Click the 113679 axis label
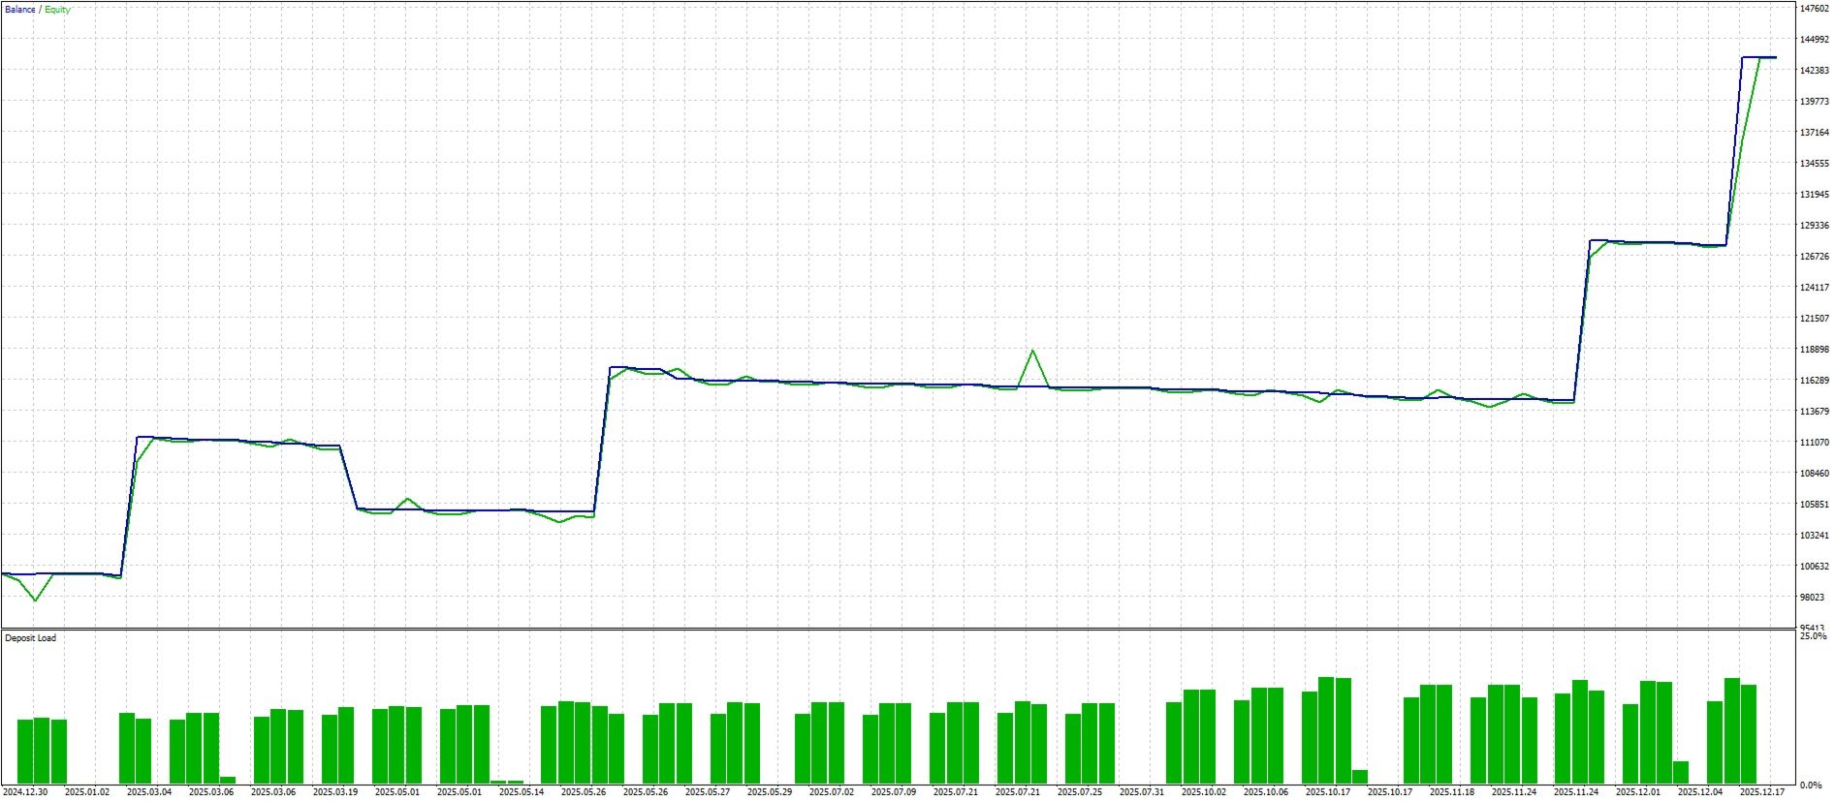This screenshot has width=1835, height=801. point(1814,412)
